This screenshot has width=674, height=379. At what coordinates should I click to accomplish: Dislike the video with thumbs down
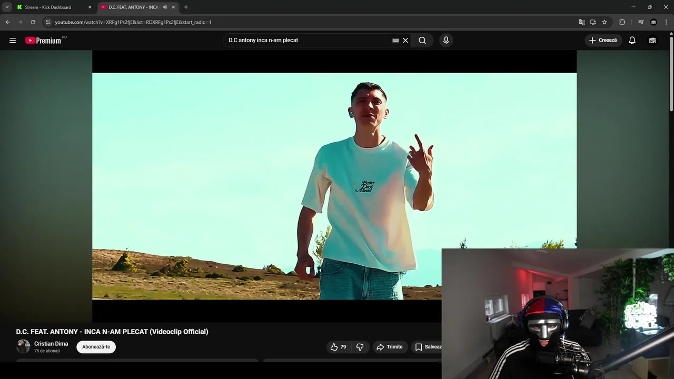point(360,347)
